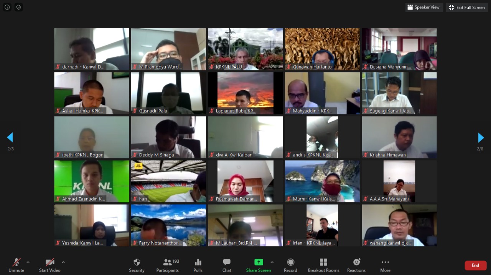Switch to Speaker View
491x275 pixels.
pos(424,7)
